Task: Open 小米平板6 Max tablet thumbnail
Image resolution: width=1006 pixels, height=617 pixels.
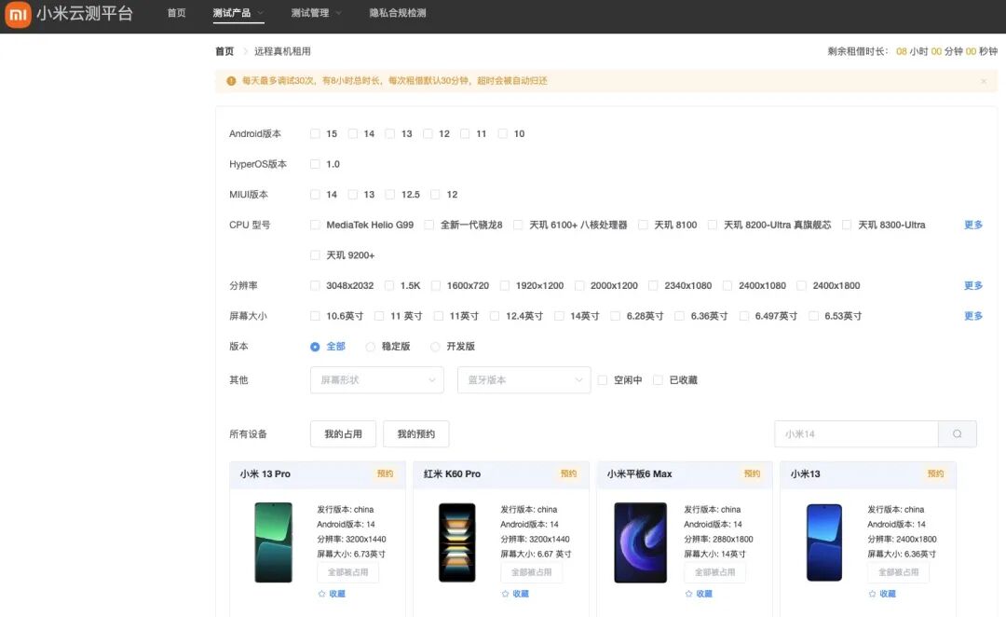Action: coord(640,542)
